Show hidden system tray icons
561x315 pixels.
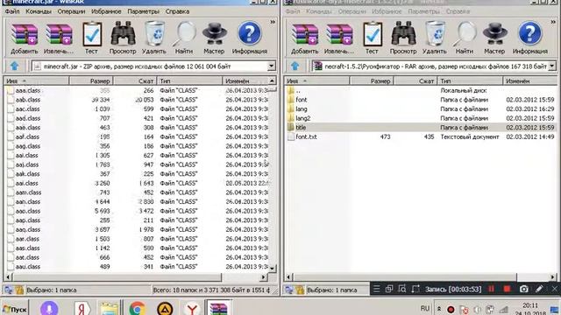click(x=439, y=309)
